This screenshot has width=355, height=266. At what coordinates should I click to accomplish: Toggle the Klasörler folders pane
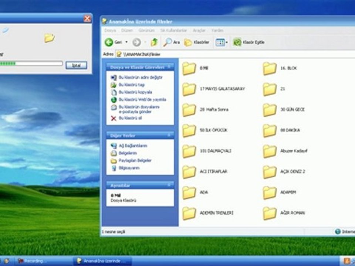pyautogui.click(x=196, y=42)
